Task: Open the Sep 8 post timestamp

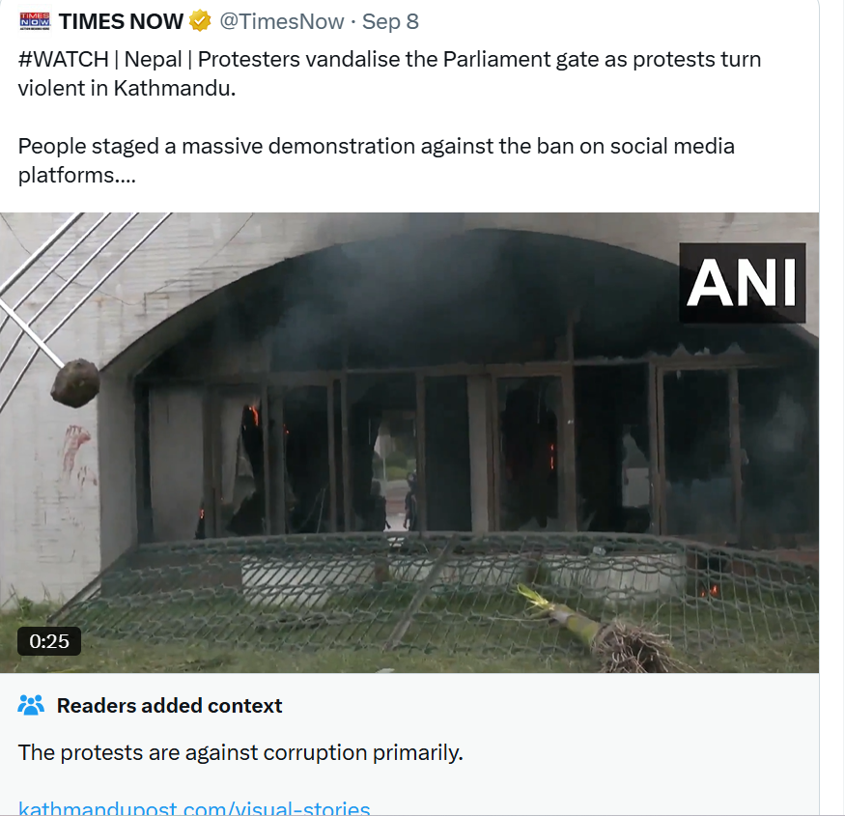Action: coord(390,21)
